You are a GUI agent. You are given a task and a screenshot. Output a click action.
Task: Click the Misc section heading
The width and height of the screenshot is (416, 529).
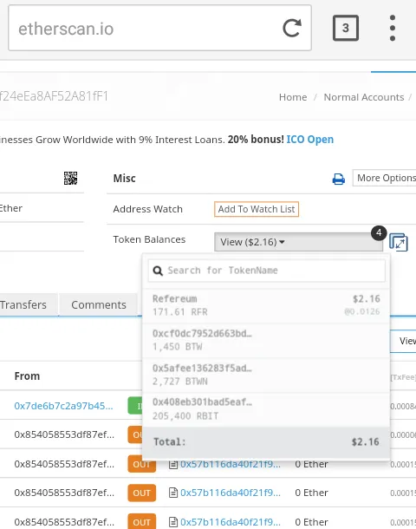125,178
